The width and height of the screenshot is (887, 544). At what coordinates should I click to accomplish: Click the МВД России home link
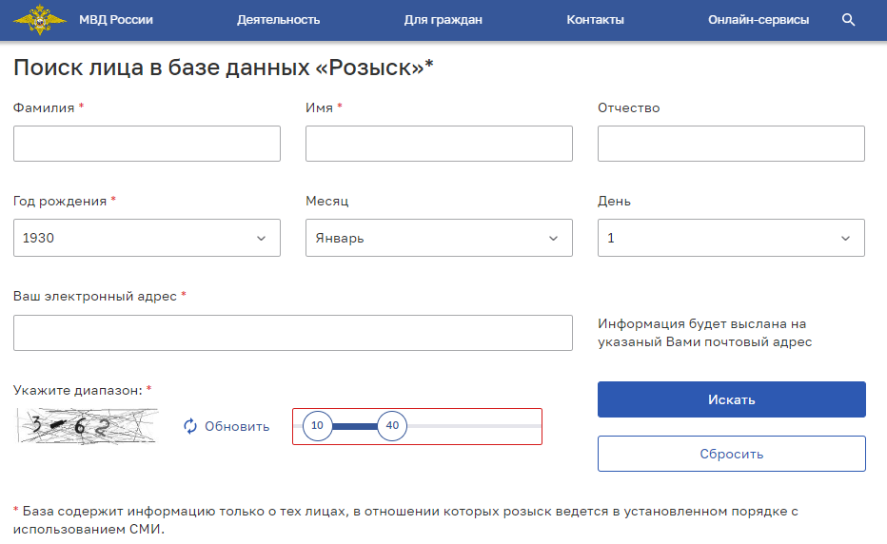[x=116, y=20]
